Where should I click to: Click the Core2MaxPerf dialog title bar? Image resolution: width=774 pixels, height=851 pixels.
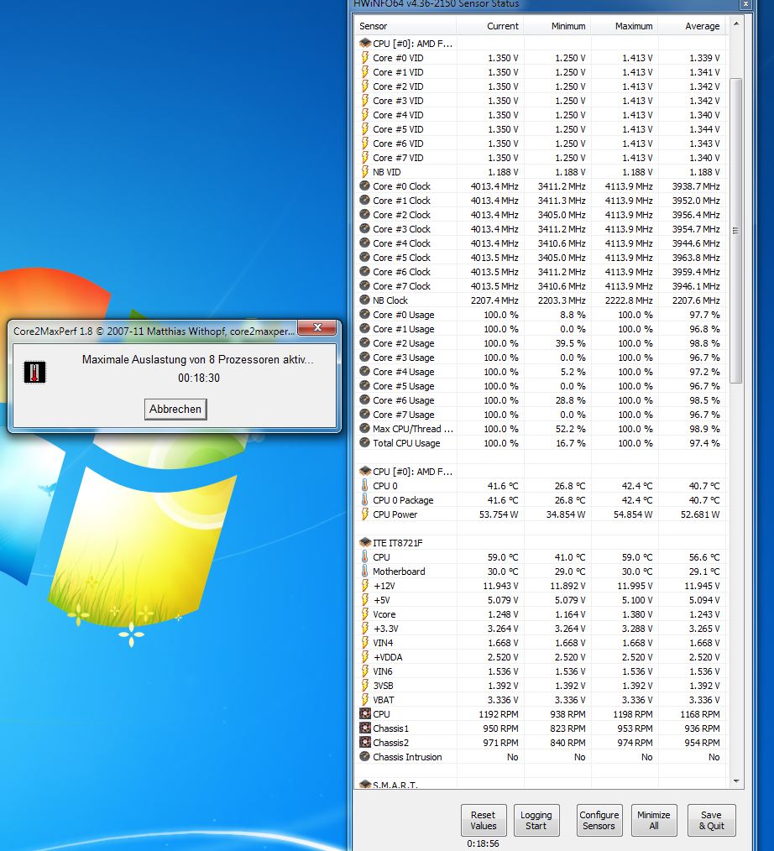pos(154,331)
